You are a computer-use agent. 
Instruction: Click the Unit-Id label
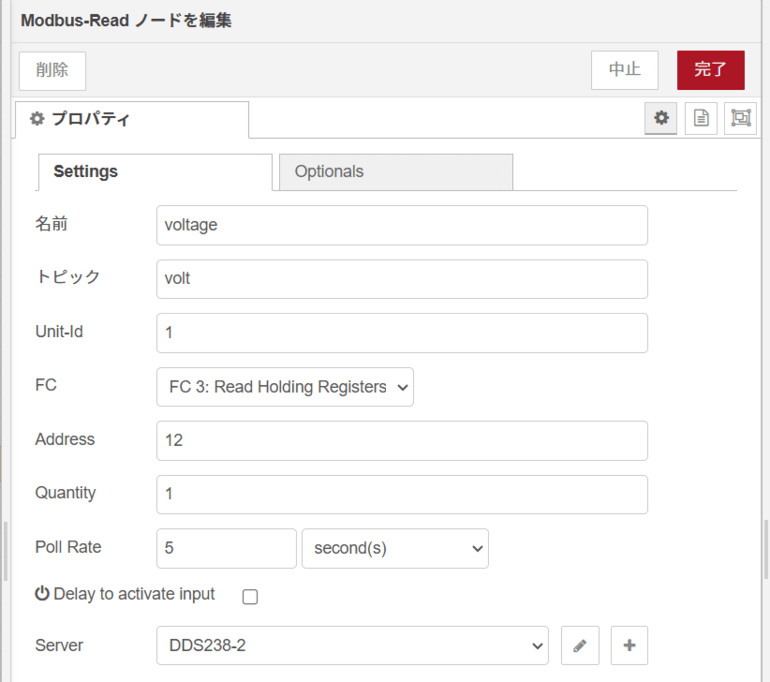click(59, 332)
